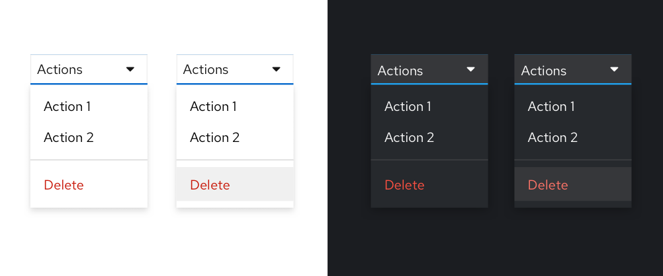Viewport: 663px width, 276px height.
Task: Select Action 2 in leftmost light menu
Action: [69, 137]
